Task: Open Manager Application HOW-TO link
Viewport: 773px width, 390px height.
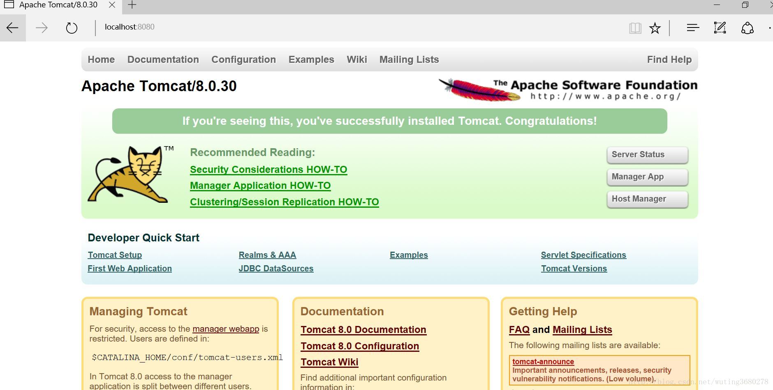Action: [x=260, y=186]
